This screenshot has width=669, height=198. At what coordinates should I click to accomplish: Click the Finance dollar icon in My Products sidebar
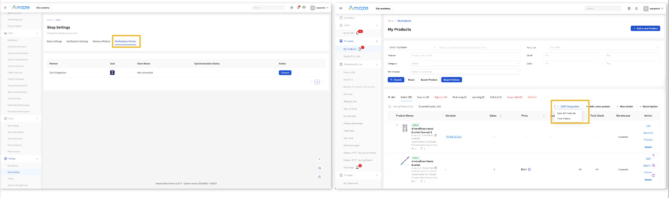tap(341, 175)
